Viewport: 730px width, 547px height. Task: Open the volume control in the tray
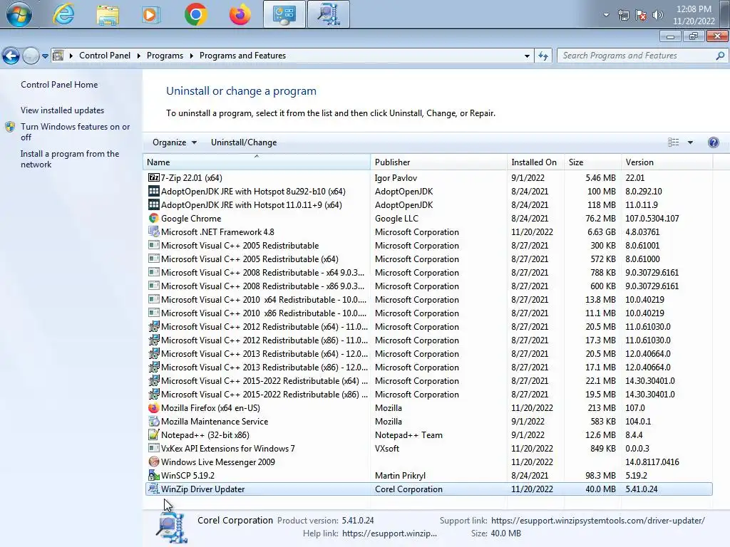point(657,15)
